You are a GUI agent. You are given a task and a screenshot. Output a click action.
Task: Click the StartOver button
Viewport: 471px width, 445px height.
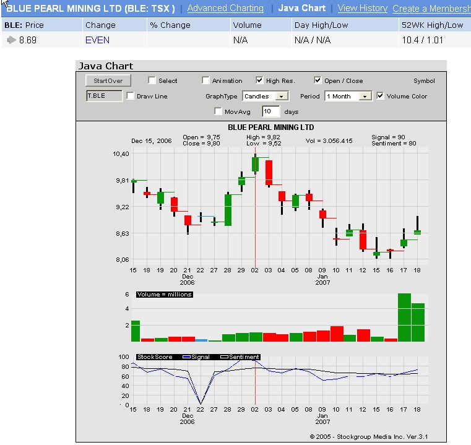point(108,80)
